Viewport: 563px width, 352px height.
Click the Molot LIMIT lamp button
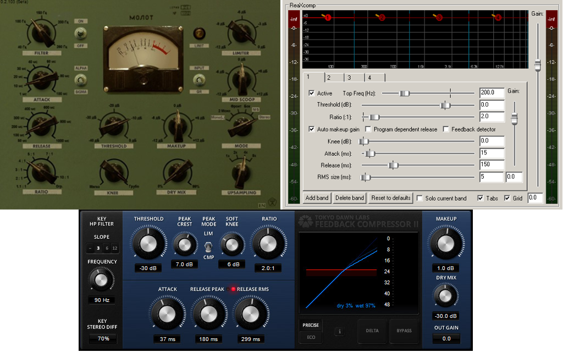(199, 34)
